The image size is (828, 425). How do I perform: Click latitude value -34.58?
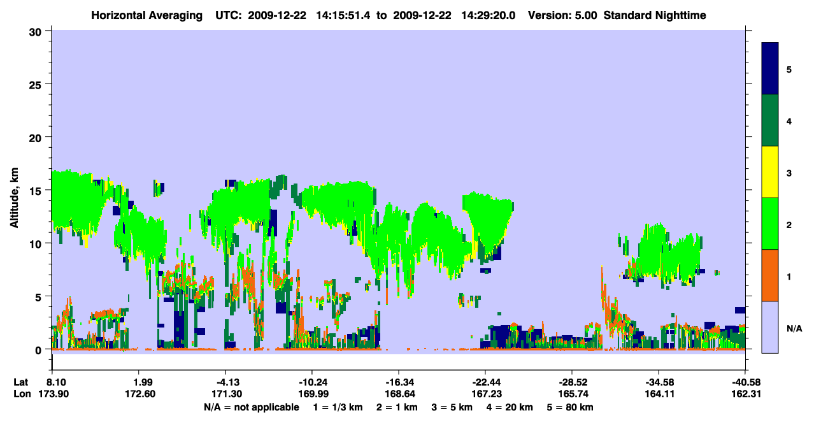[x=659, y=382]
